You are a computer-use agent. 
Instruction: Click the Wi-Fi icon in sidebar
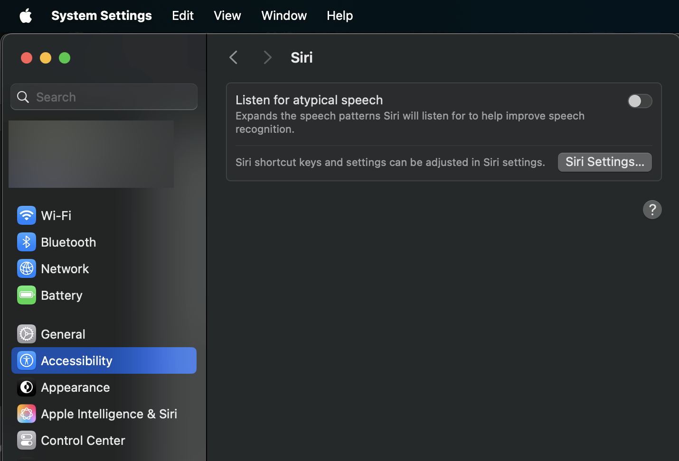27,215
